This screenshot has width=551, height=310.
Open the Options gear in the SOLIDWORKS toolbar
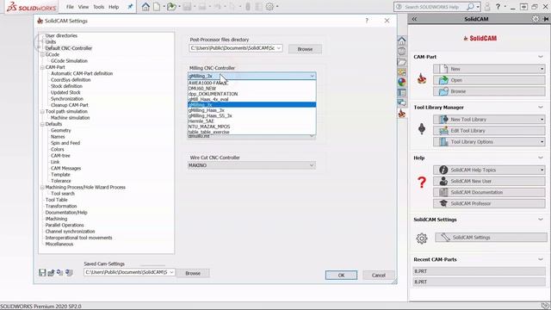tap(269, 7)
